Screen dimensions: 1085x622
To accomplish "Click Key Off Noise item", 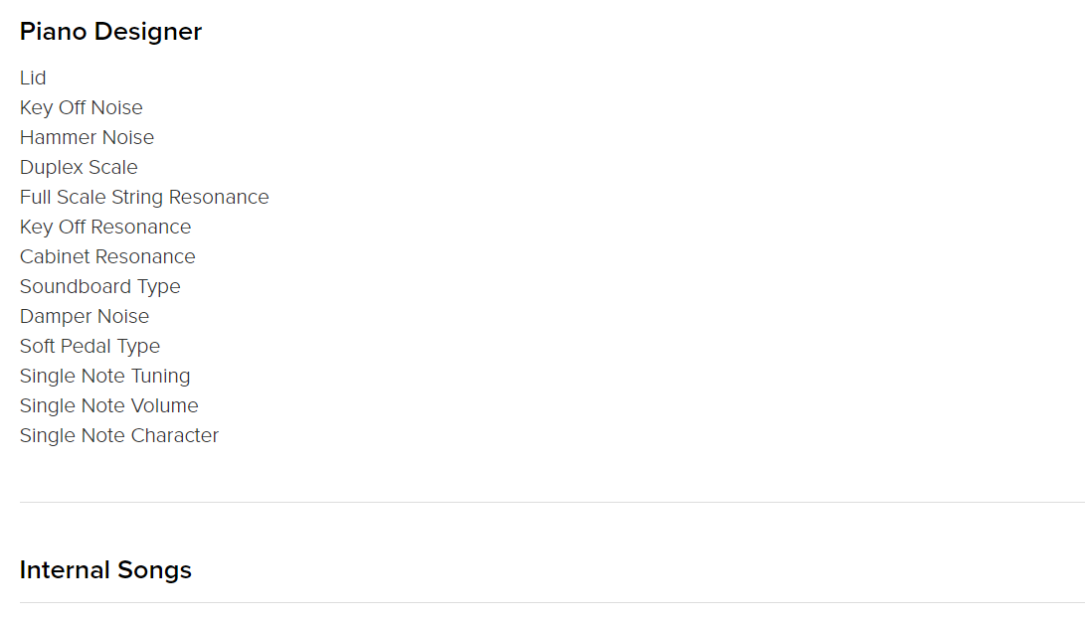I will [x=81, y=108].
